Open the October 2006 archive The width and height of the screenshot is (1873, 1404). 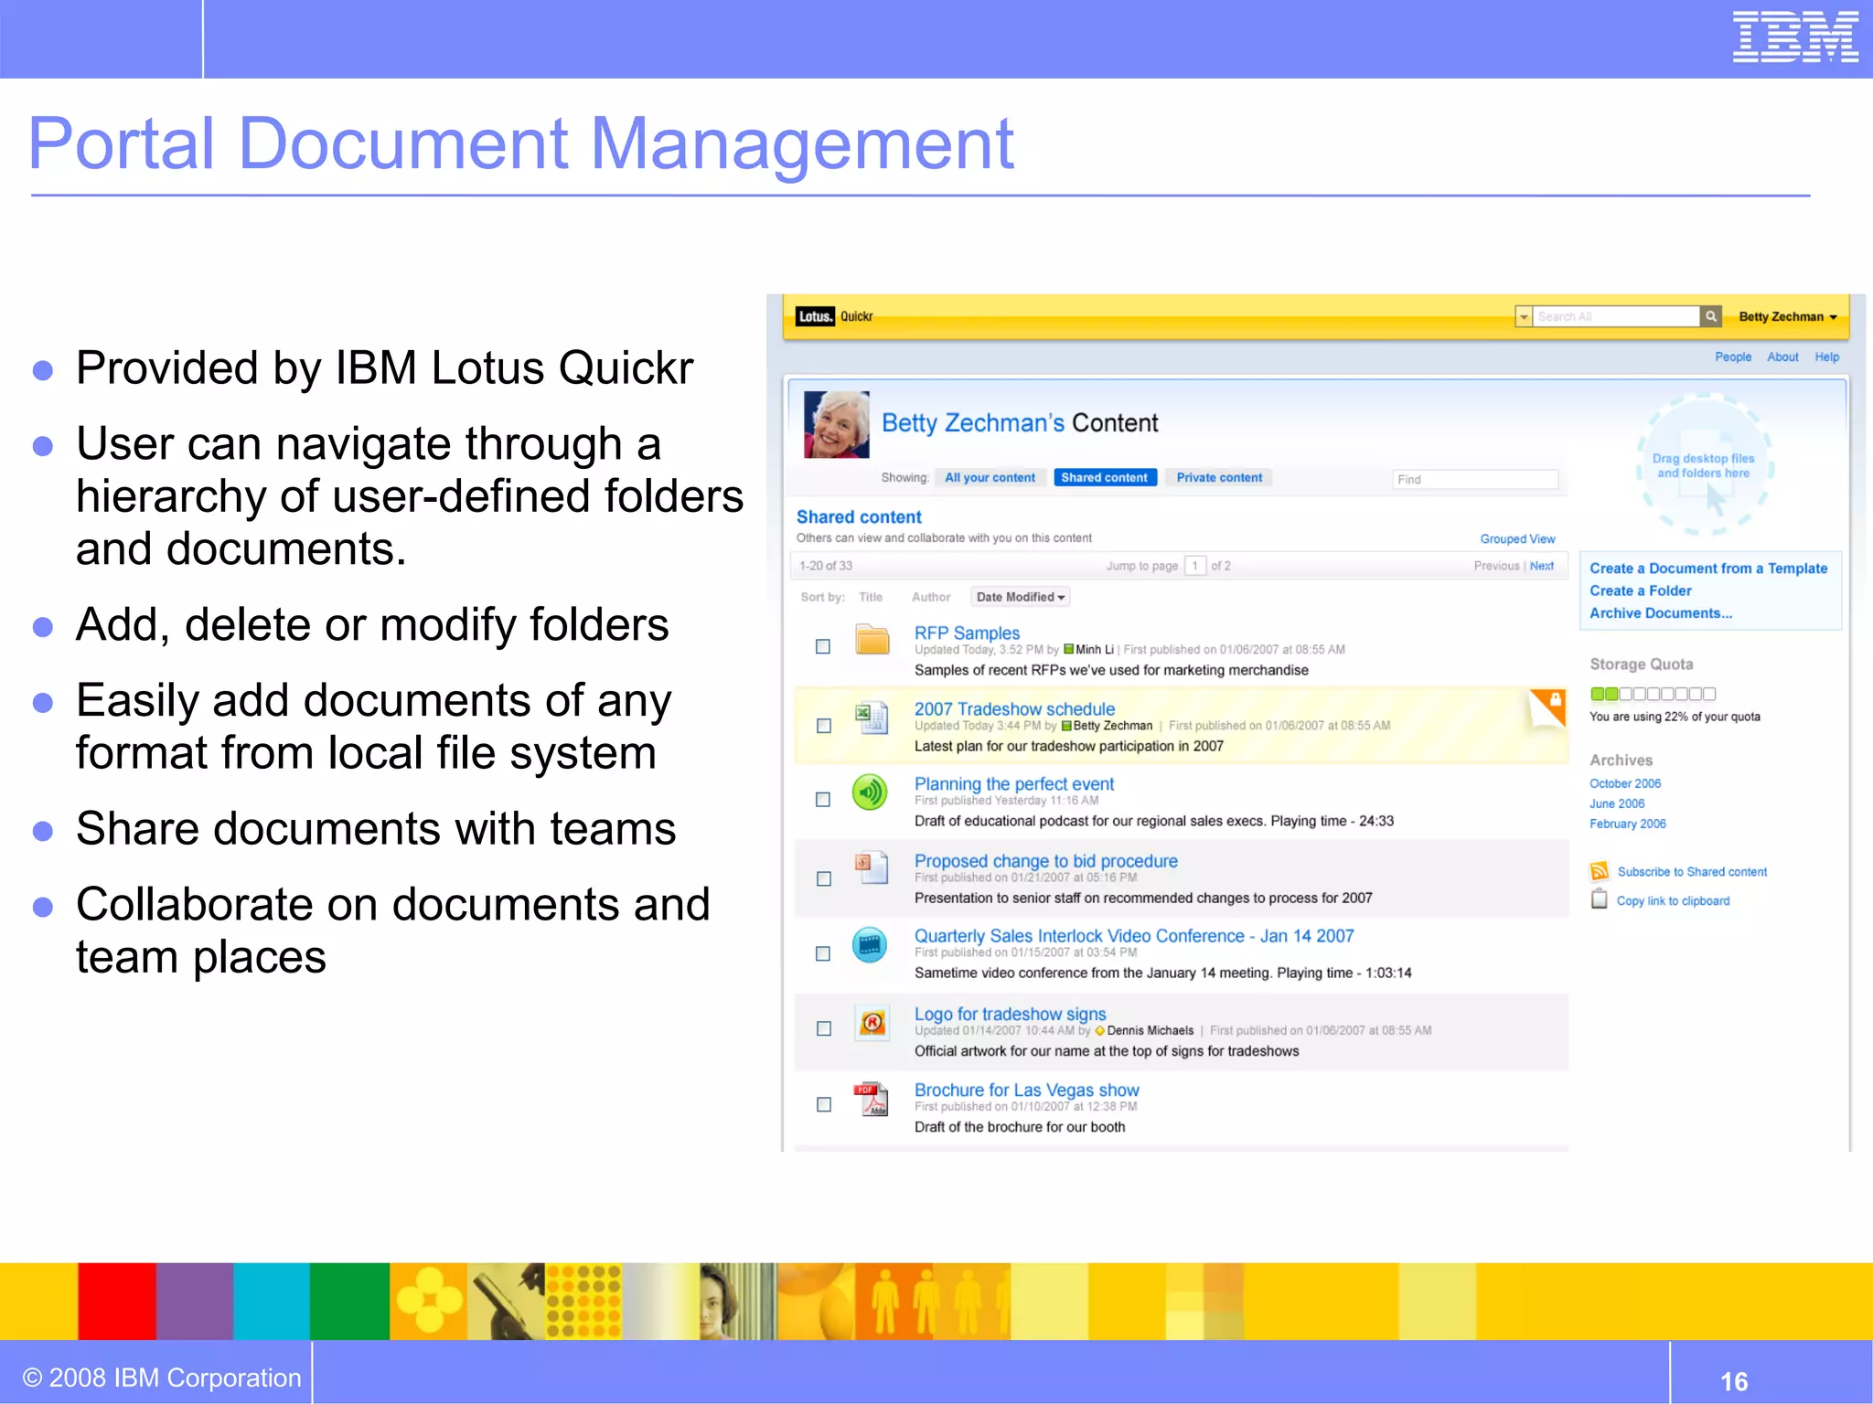pyautogui.click(x=1624, y=783)
